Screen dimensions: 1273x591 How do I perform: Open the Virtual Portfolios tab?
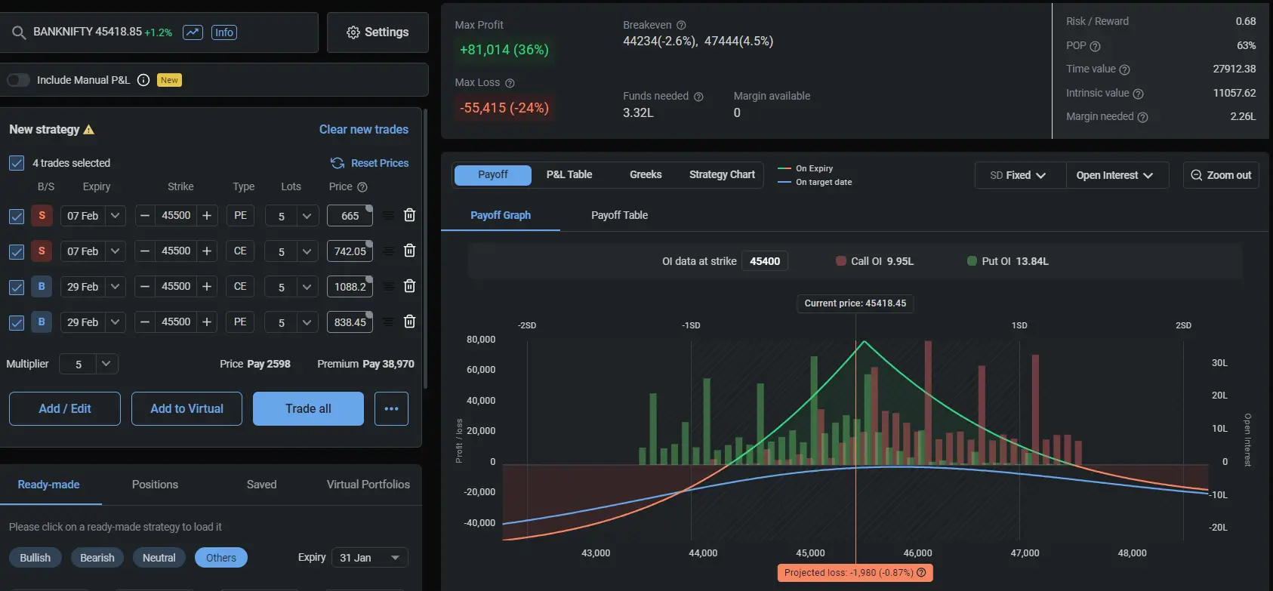coord(368,485)
